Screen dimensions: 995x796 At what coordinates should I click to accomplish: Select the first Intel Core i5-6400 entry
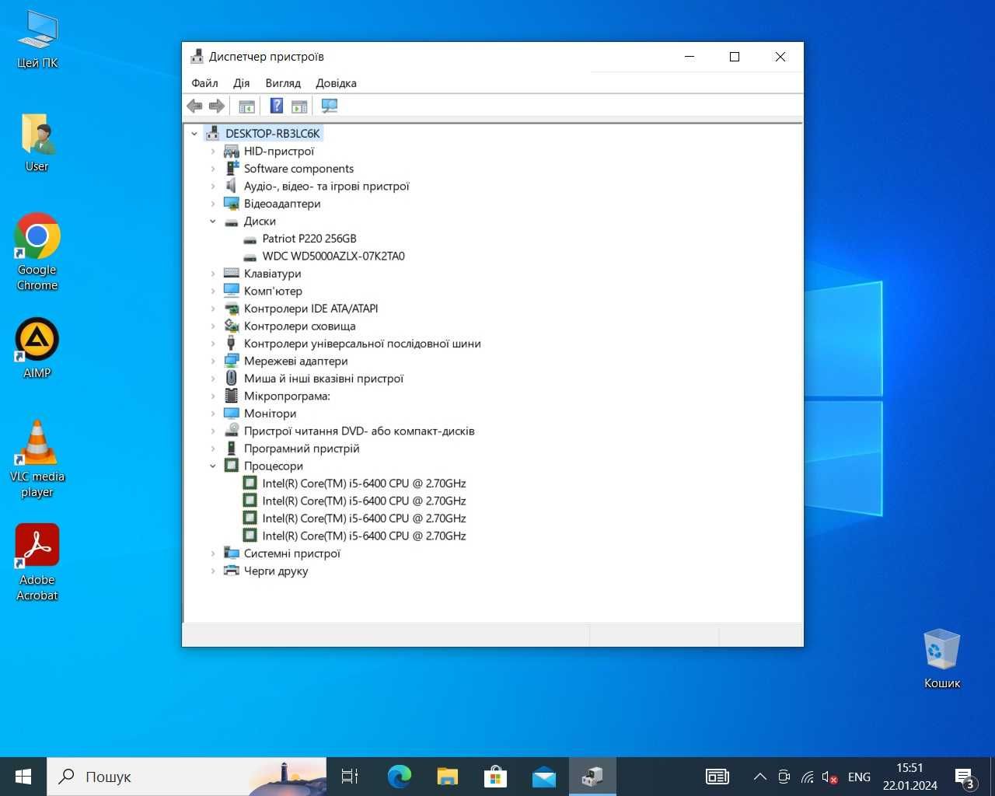tap(364, 484)
